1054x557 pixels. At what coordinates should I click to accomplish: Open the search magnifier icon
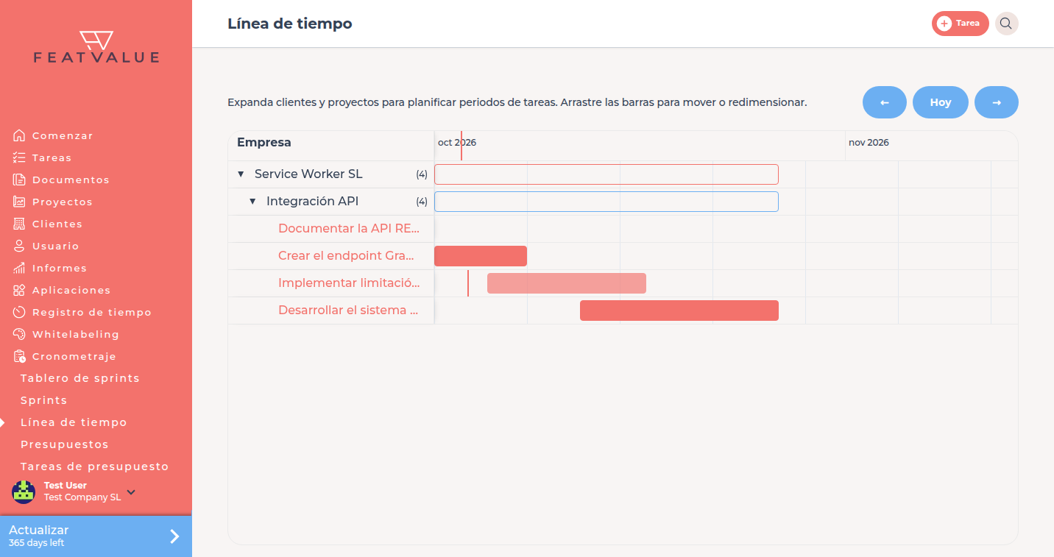[x=1006, y=24]
